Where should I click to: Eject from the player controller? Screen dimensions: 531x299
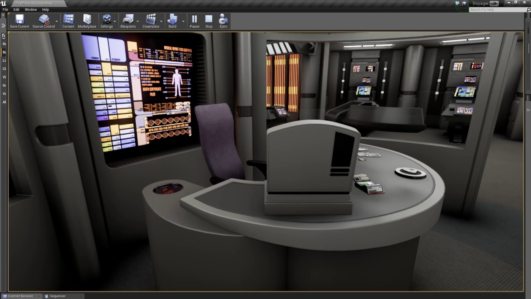tap(223, 21)
